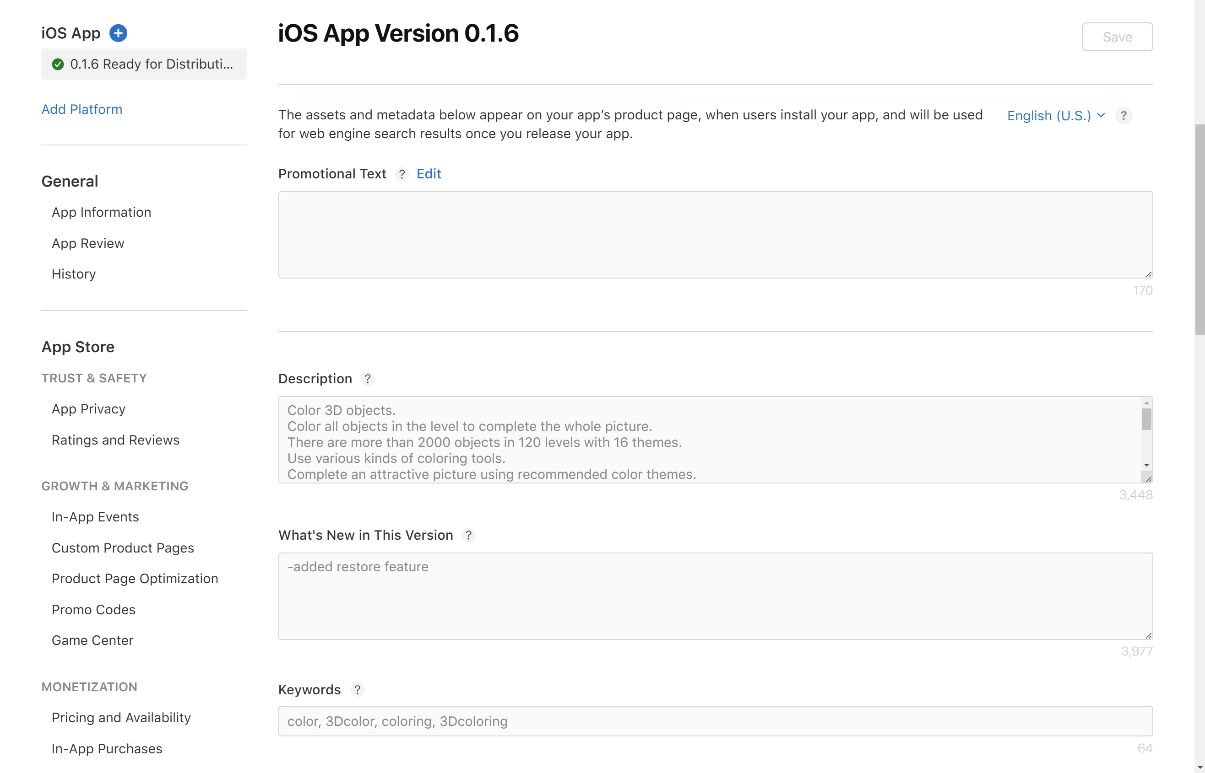Click the Description field scroll-down arrow

pyautogui.click(x=1146, y=465)
